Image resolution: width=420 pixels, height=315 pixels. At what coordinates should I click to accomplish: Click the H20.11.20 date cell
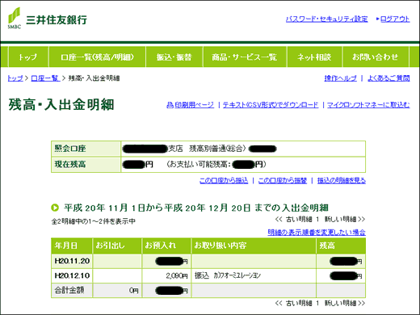click(72, 261)
